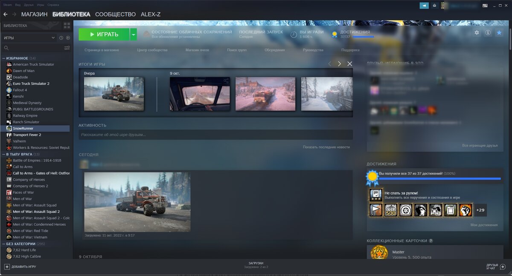Collapse the ИЗБРАННОЕ category

point(4,58)
